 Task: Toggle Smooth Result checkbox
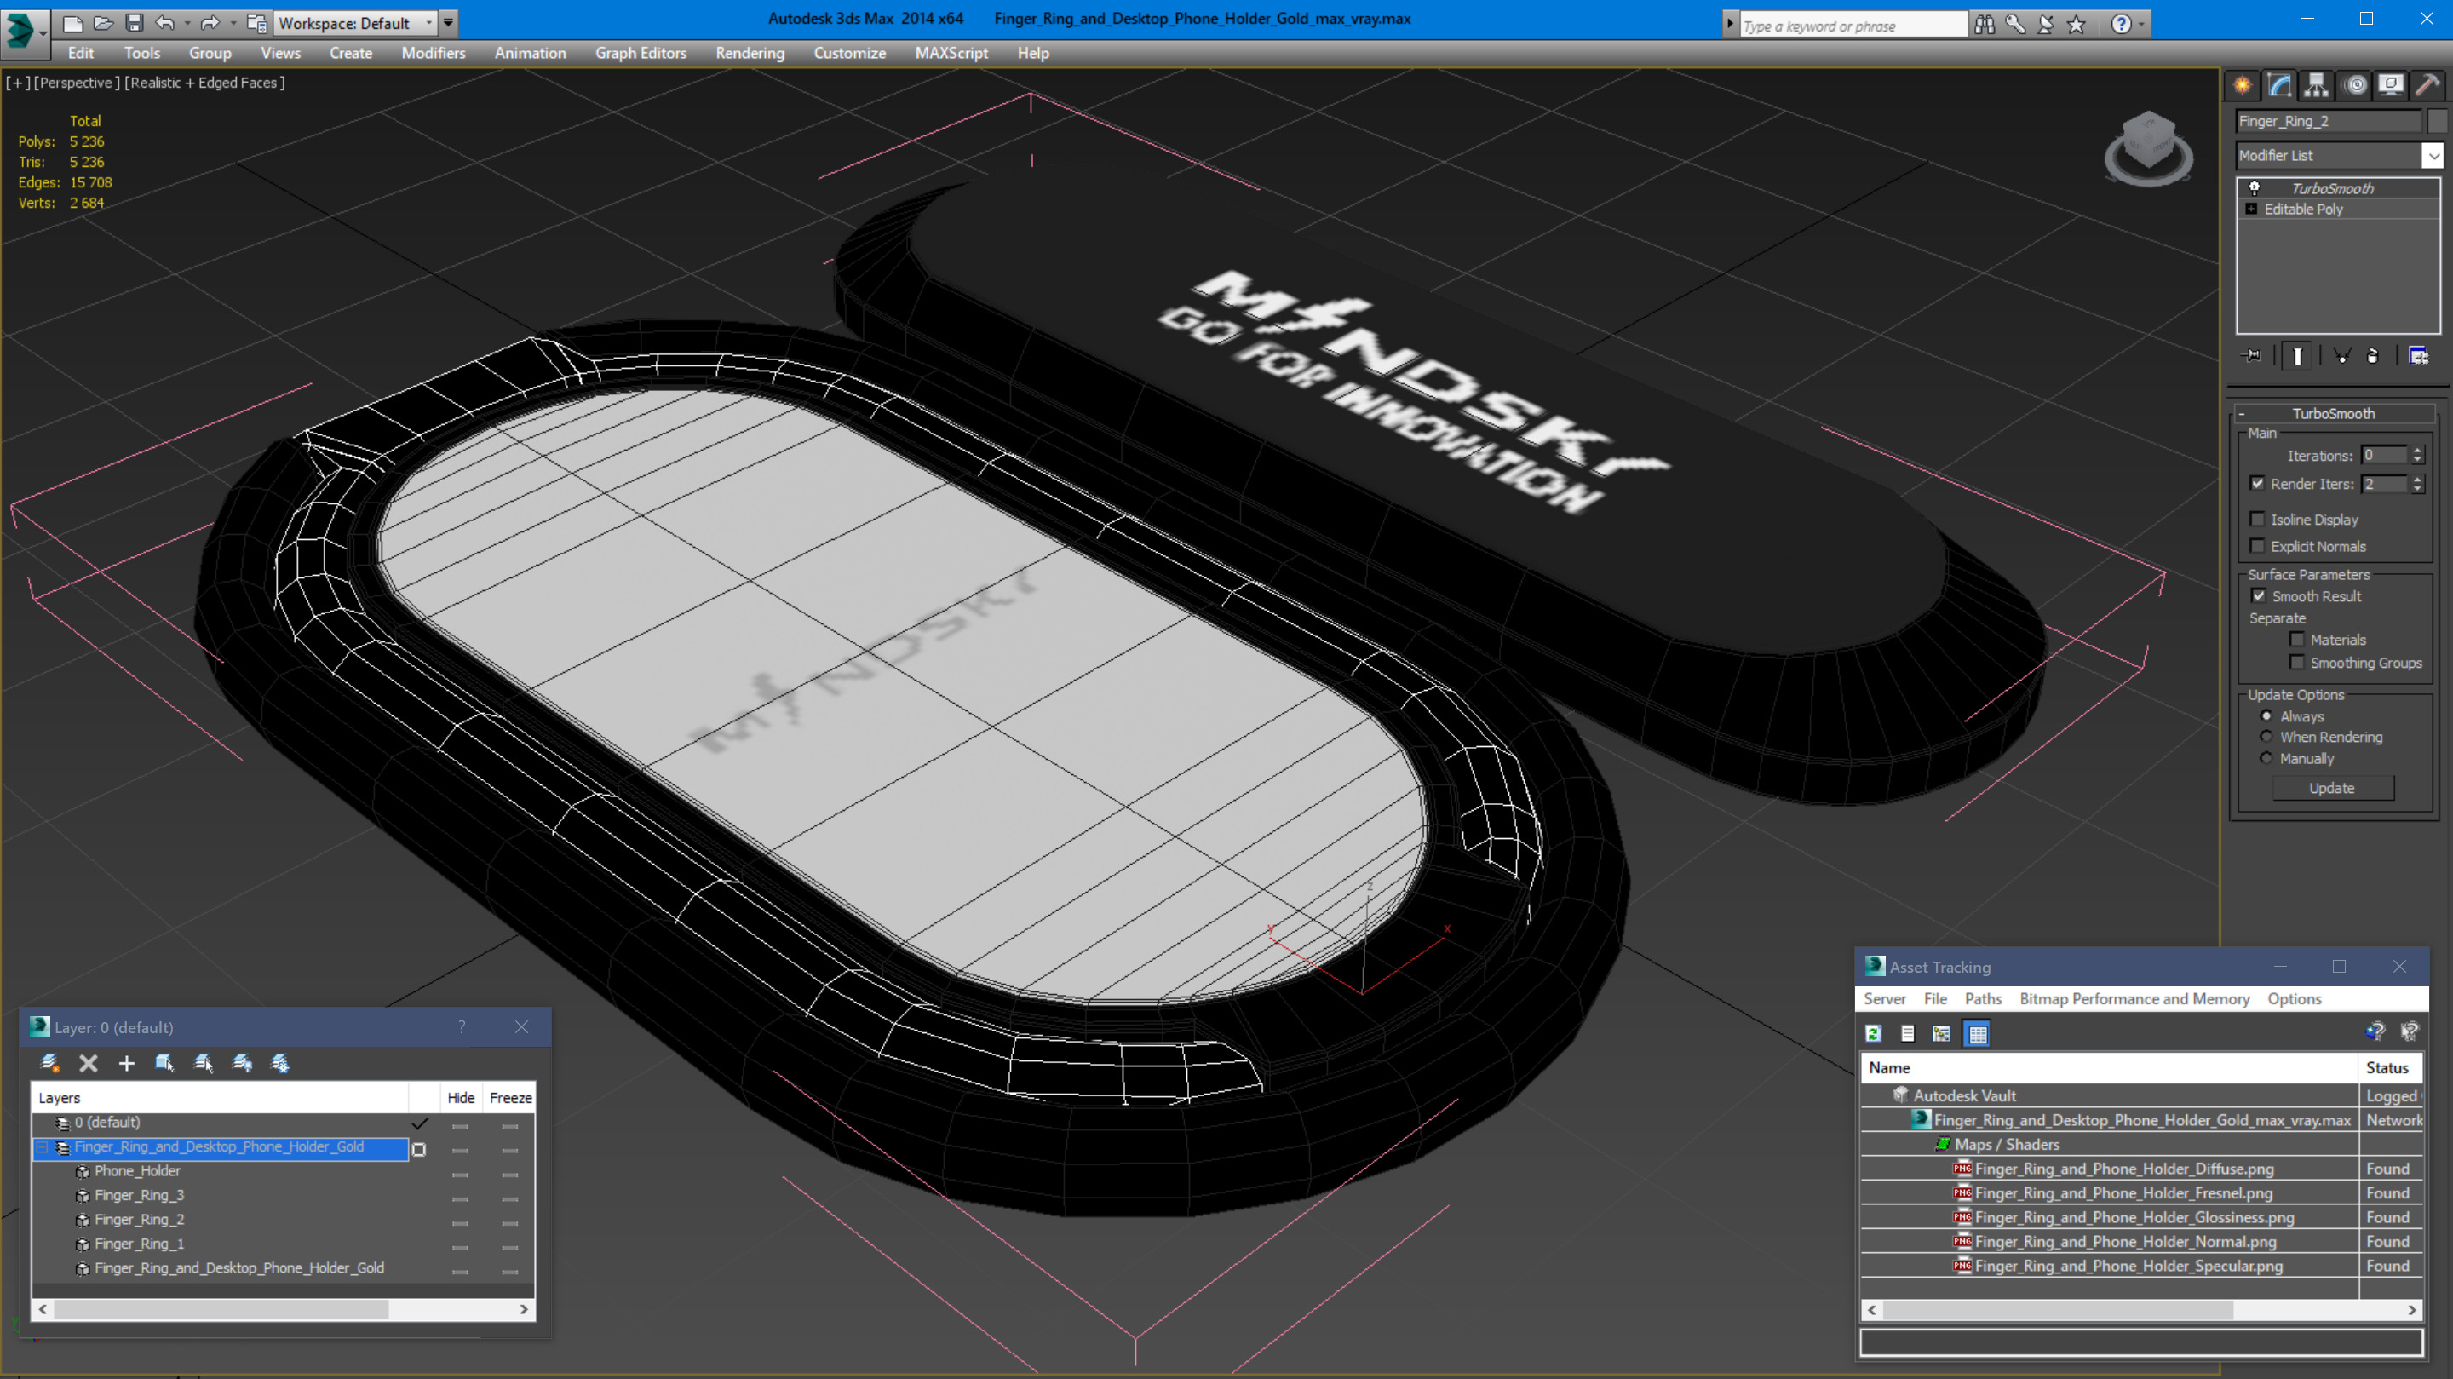[2259, 596]
